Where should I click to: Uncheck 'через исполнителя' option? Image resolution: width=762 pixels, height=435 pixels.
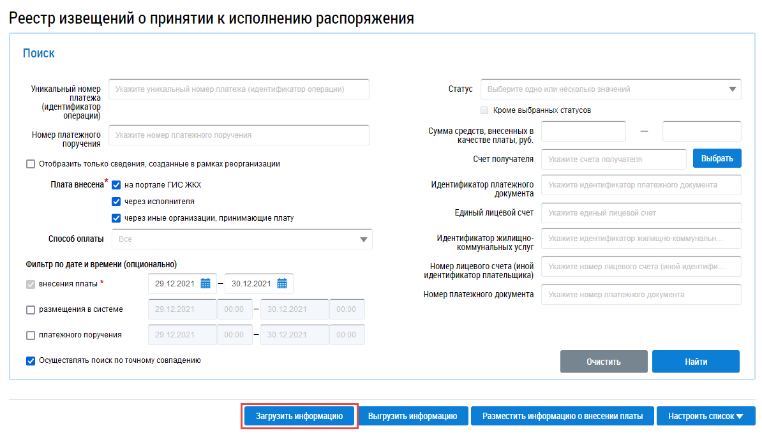pos(116,202)
